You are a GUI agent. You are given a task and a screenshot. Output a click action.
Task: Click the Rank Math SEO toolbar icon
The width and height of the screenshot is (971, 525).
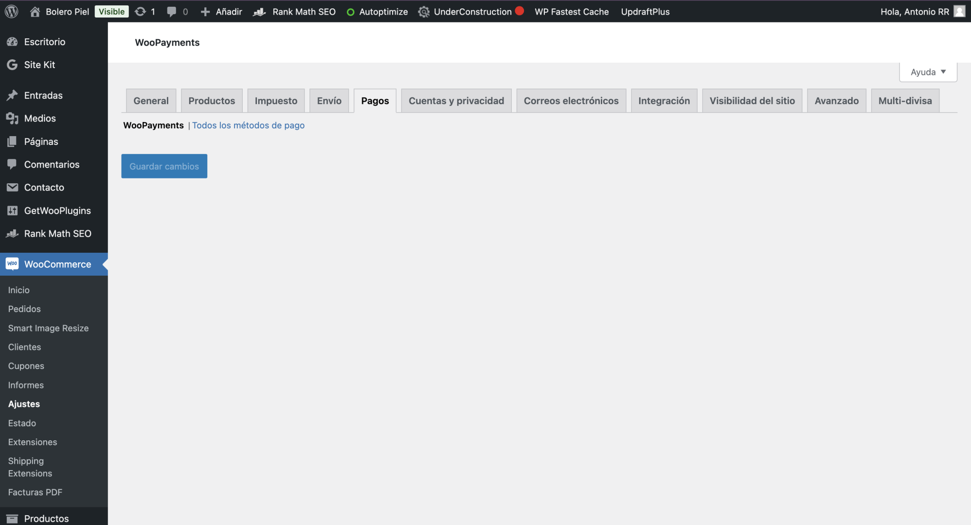pyautogui.click(x=259, y=12)
